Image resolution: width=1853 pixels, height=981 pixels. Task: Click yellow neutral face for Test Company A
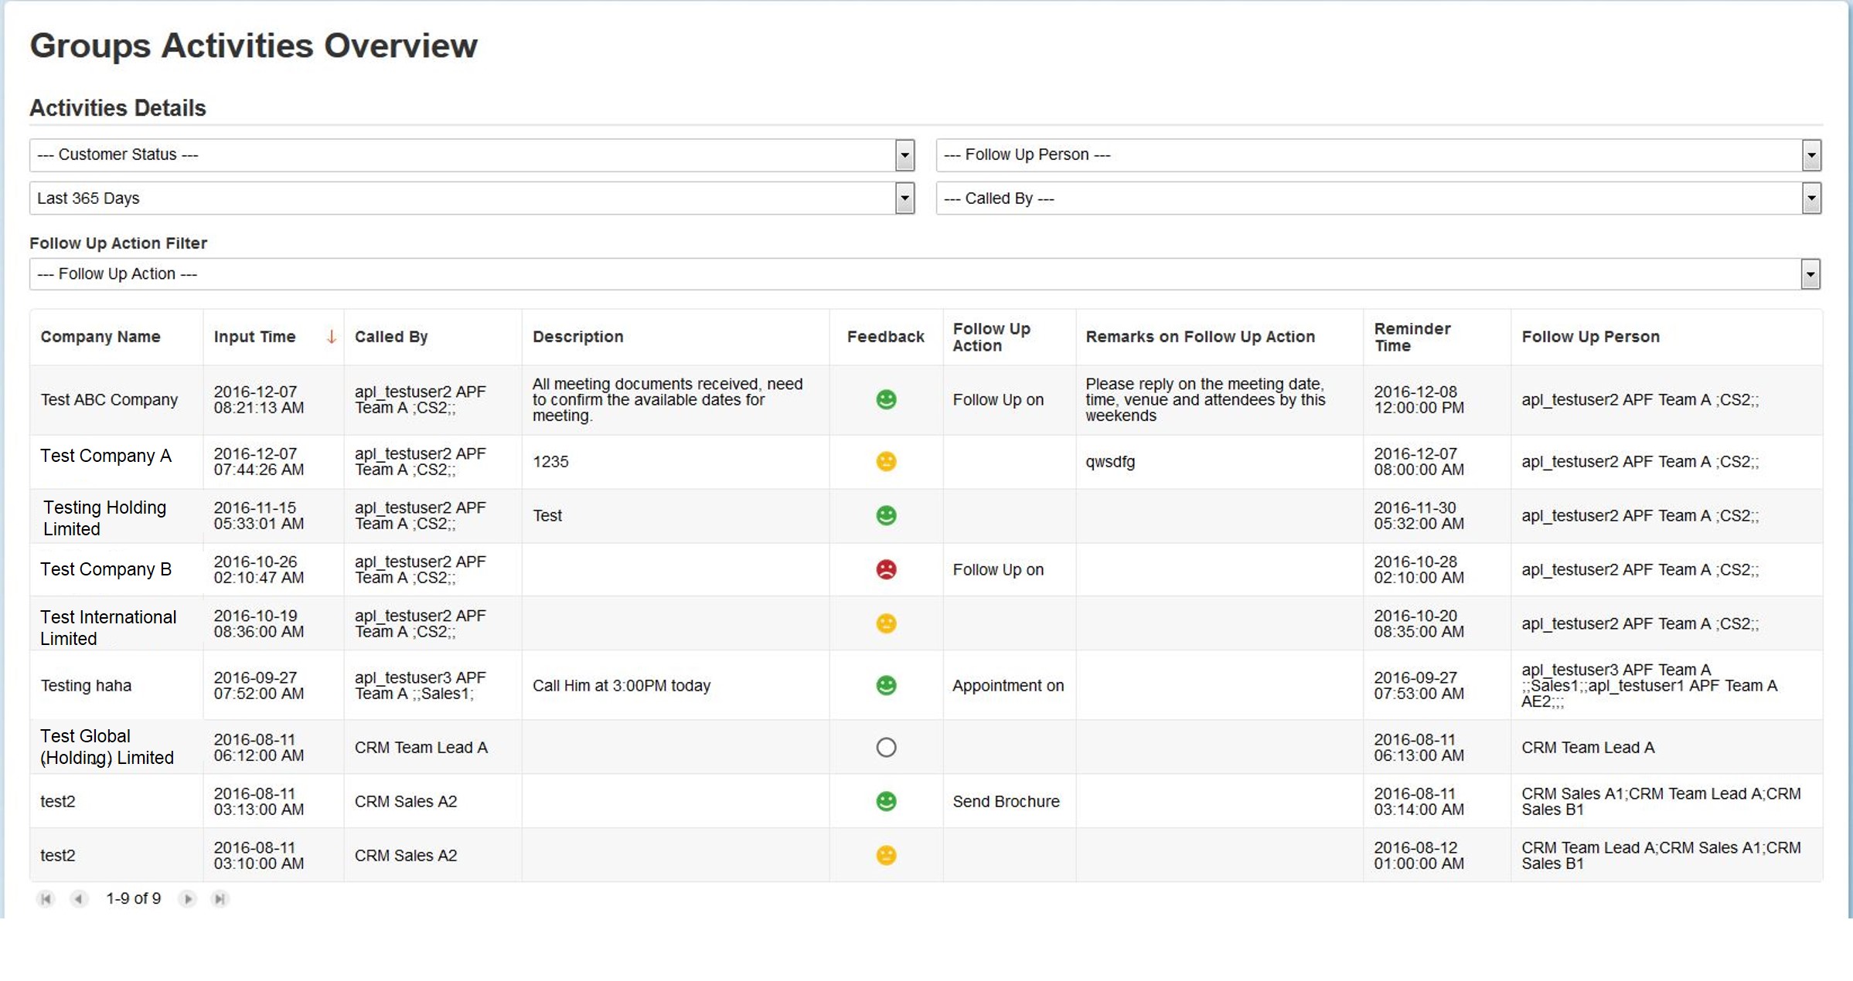886,461
